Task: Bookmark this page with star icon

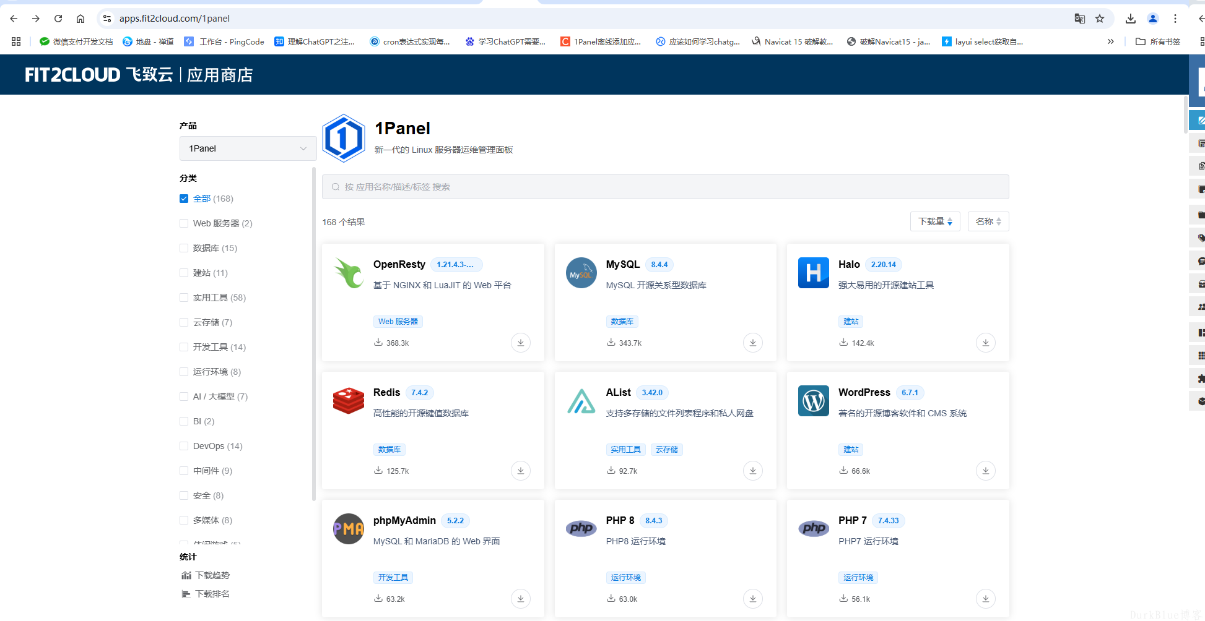Action: [1100, 19]
